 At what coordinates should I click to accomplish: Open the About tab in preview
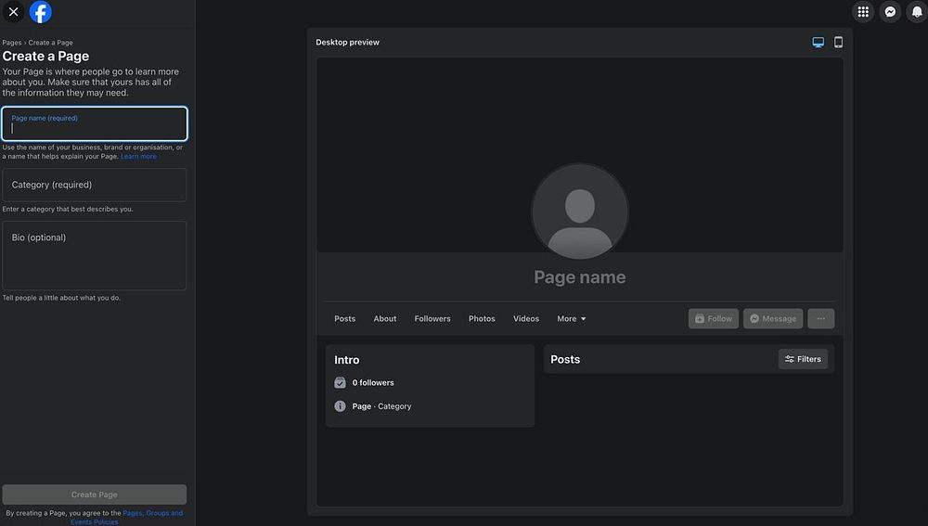[385, 318]
